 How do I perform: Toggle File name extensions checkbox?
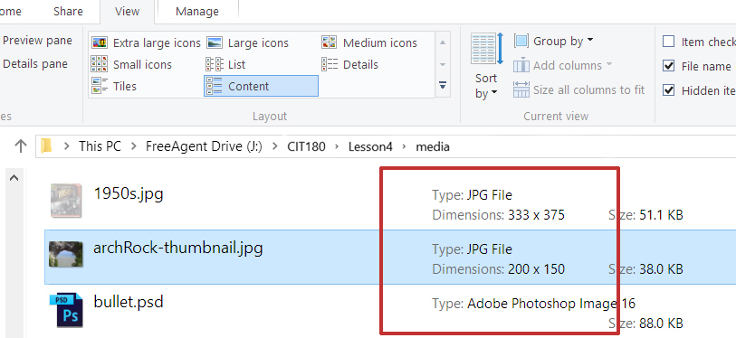668,66
